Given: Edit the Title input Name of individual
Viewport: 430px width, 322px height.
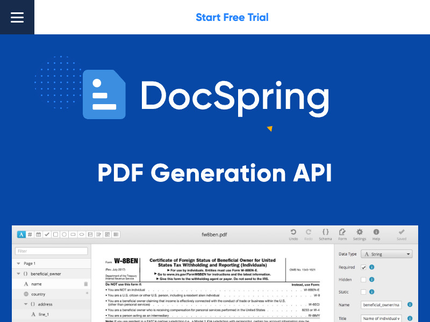Looking at the screenshot, I should [381, 318].
